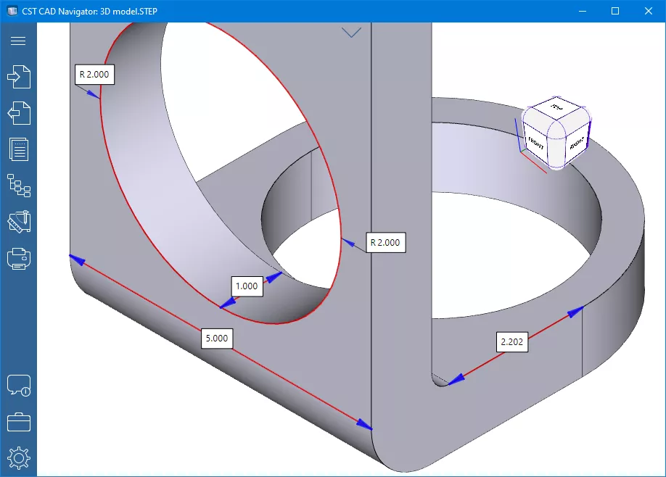Viewport: 666px width, 477px height.
Task: Select the 2.202 dimension label
Action: [x=512, y=342]
